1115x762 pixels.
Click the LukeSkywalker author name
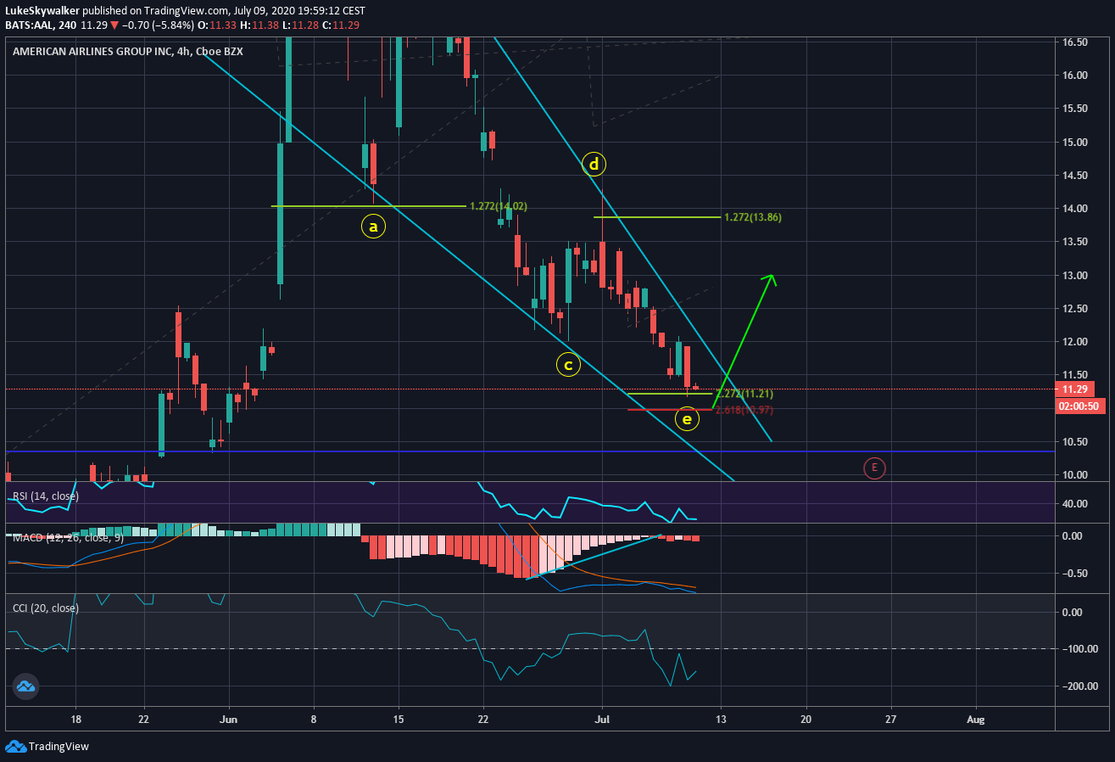point(43,11)
